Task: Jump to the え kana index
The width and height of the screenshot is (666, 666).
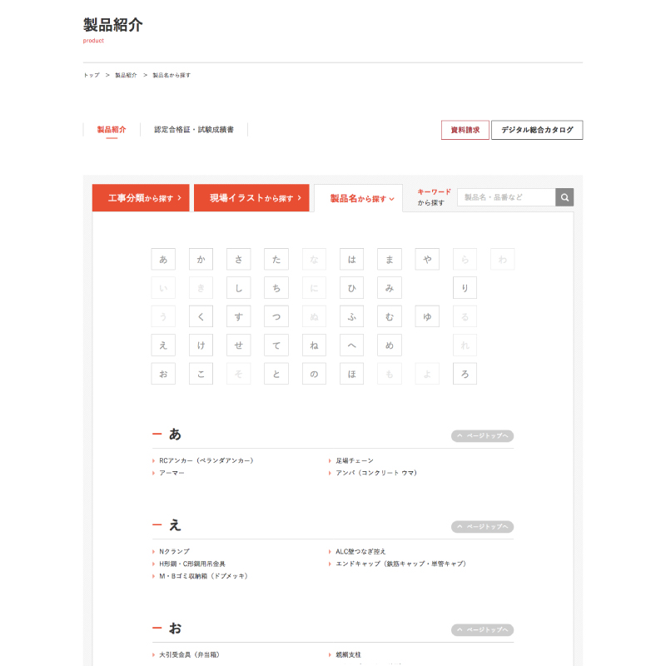Action: tap(163, 345)
